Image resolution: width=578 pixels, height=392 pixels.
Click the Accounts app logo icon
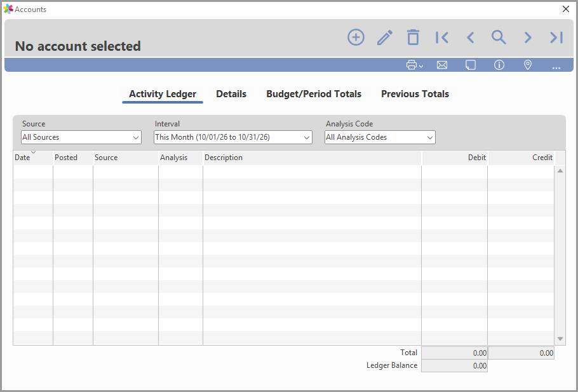(8, 10)
